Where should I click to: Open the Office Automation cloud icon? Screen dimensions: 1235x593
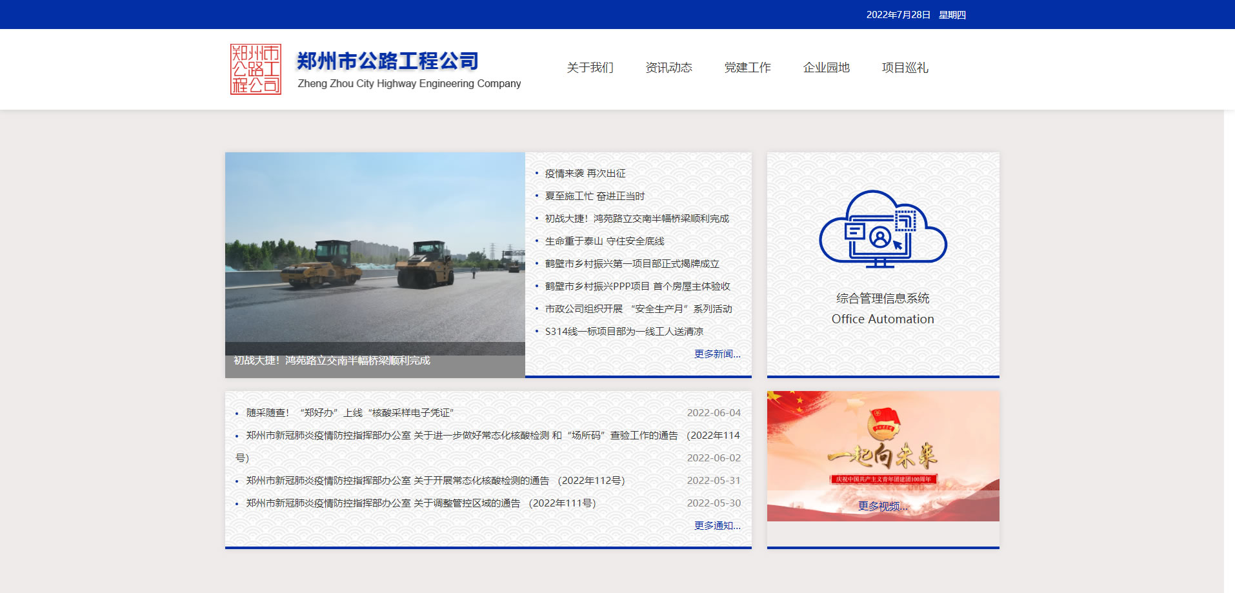(882, 228)
